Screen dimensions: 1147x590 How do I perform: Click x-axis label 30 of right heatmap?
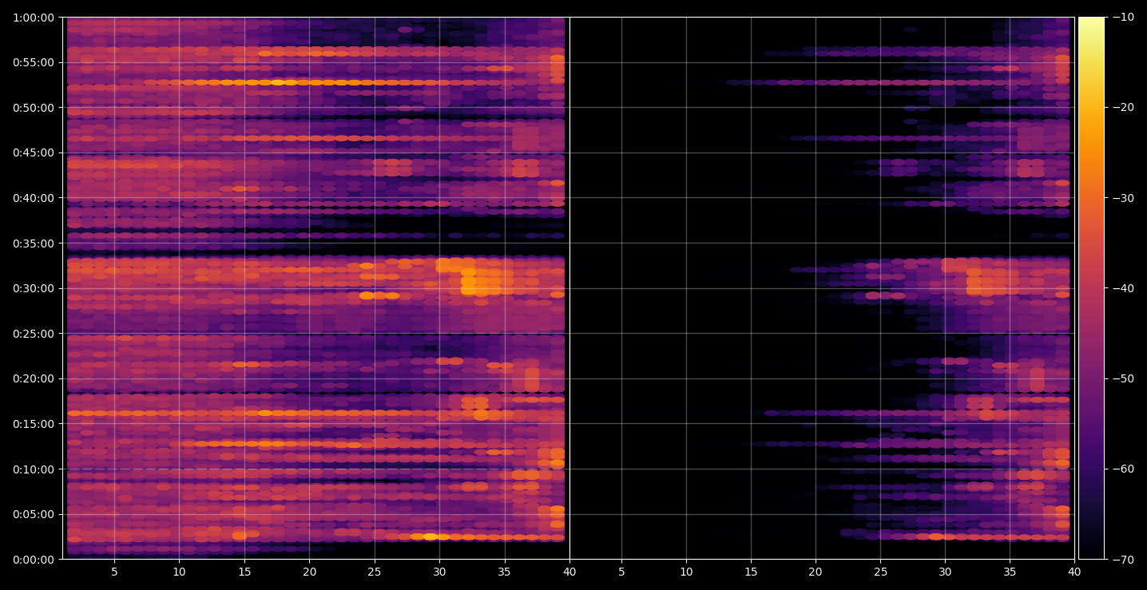pos(945,572)
